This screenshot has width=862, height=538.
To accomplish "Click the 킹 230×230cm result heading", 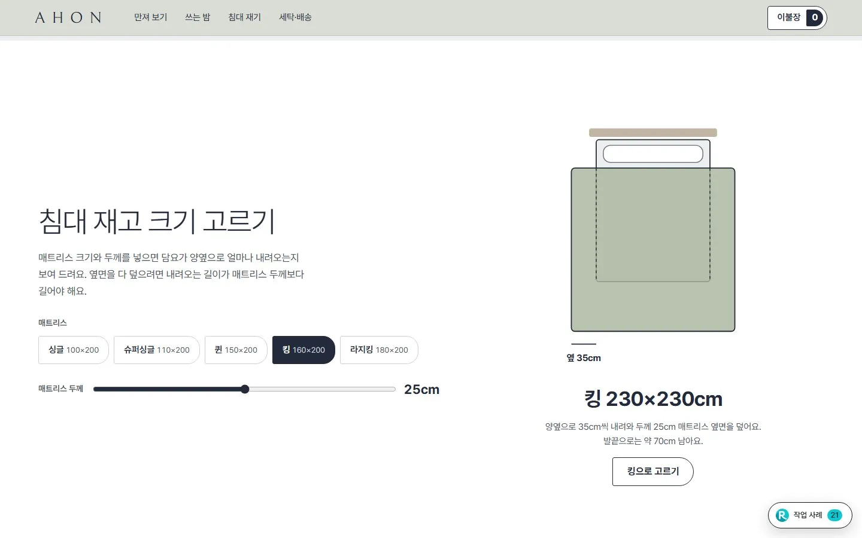I will coord(653,399).
